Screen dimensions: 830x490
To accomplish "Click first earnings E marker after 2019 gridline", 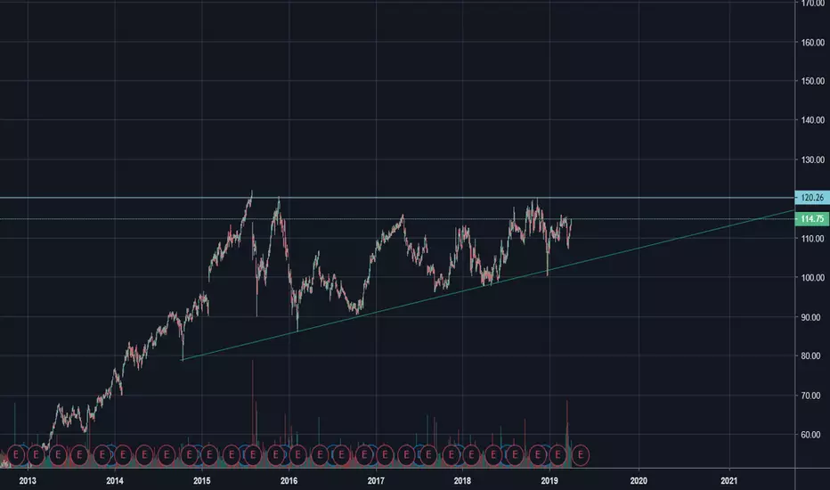I will (557, 455).
